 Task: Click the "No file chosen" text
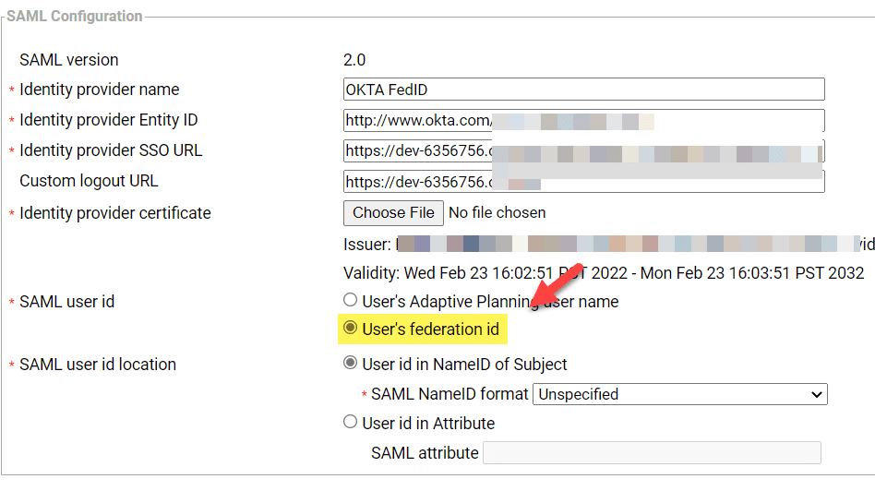coord(497,212)
